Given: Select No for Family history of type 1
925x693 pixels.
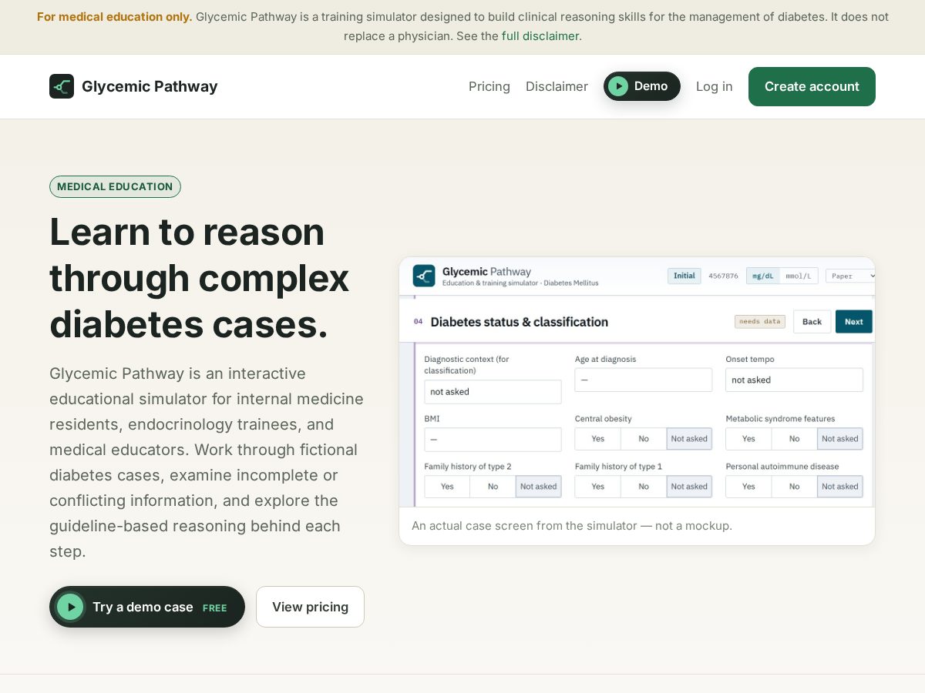Looking at the screenshot, I should coord(644,487).
